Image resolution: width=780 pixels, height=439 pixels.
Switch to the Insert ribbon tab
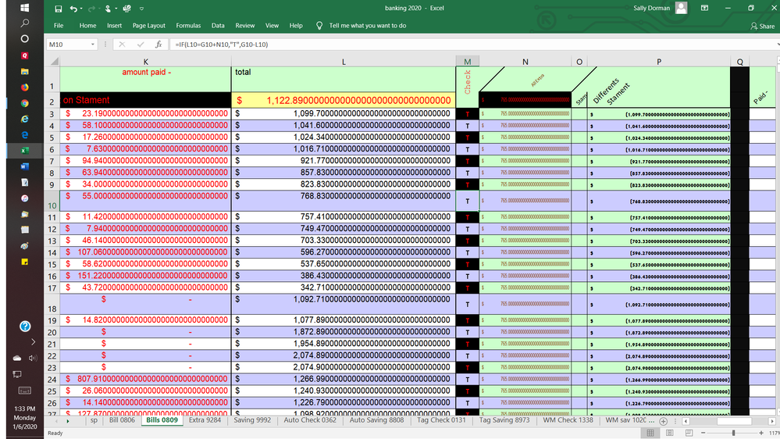(115, 25)
